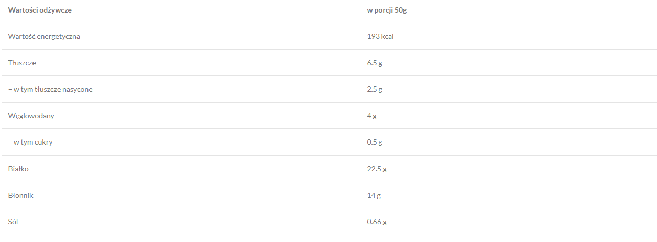
Task: Click the words 'w porcji' in header
Action: point(380,10)
